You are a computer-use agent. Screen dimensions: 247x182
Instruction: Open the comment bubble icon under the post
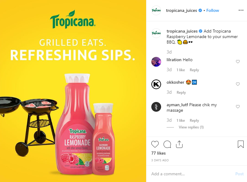tap(167, 144)
